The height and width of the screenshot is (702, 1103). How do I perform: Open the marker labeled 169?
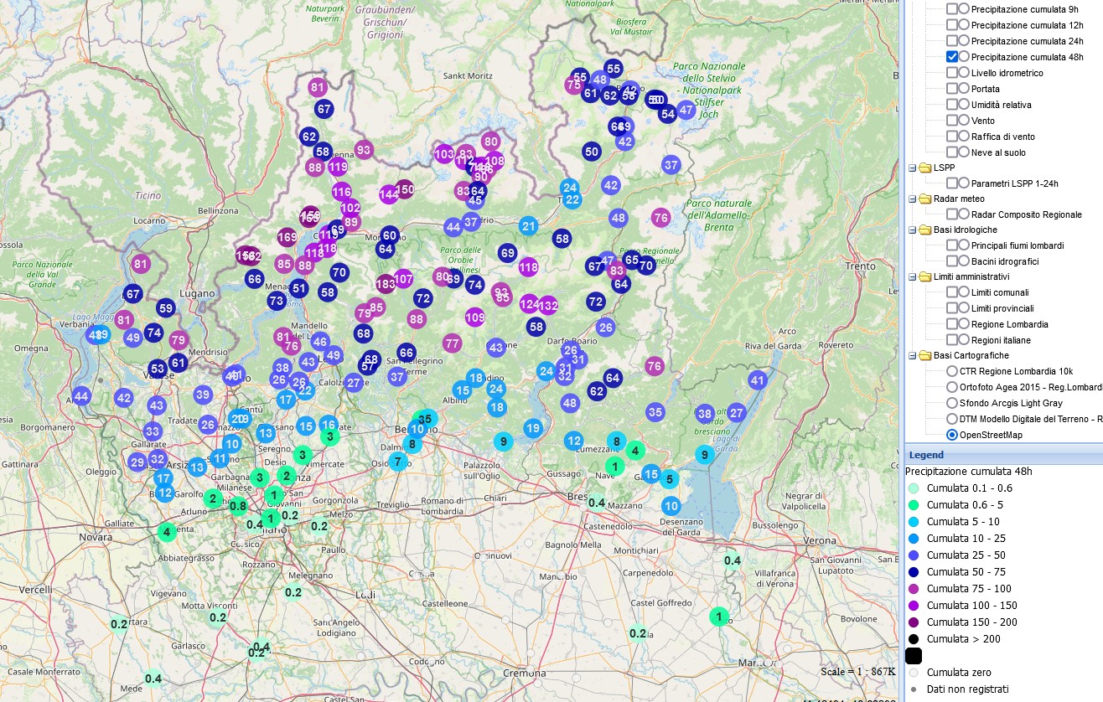(287, 237)
